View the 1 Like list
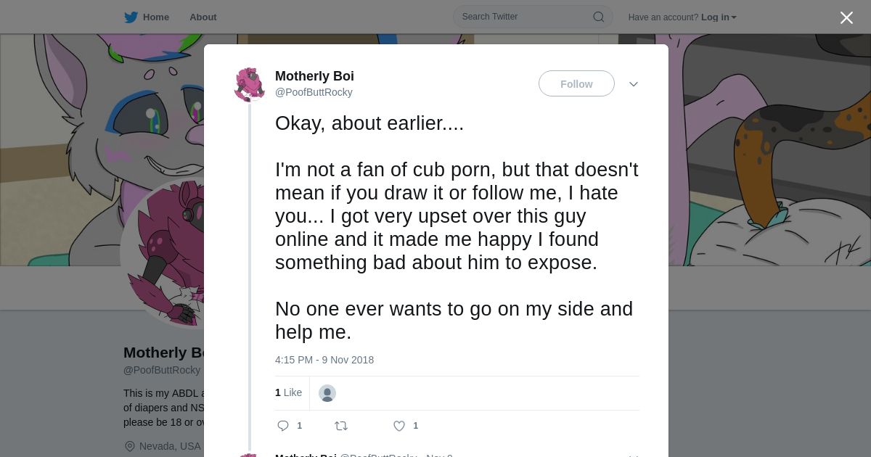This screenshot has height=457, width=871. (x=288, y=392)
